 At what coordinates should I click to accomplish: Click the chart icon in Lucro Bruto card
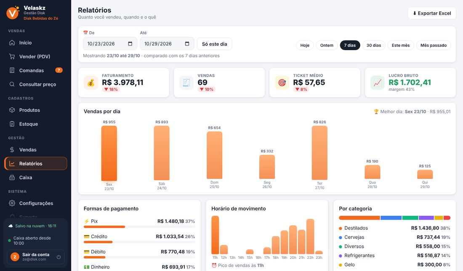(x=378, y=82)
